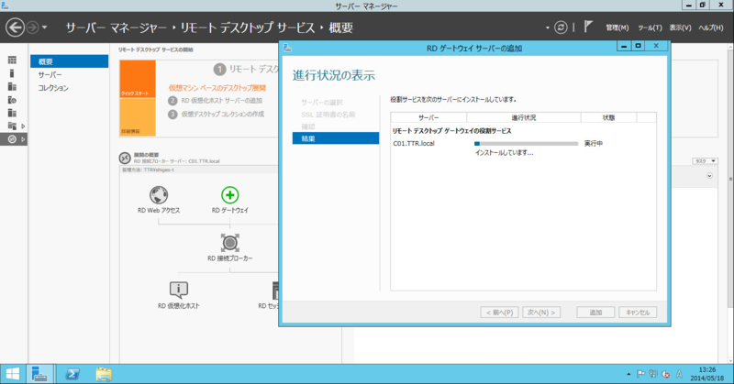The width and height of the screenshot is (734, 384).
Task: Click Action Center flag in system tray
Action: (x=640, y=374)
